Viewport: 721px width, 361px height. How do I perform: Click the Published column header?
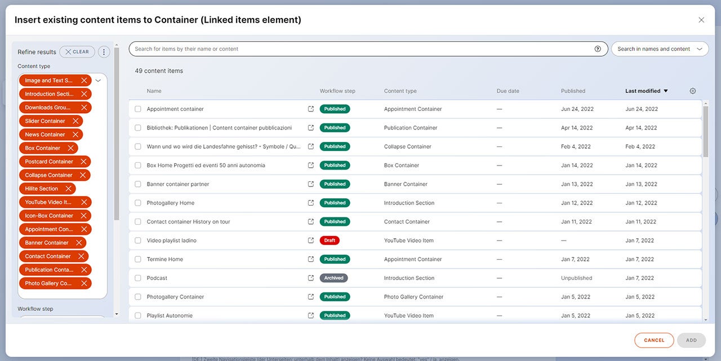[x=573, y=91]
